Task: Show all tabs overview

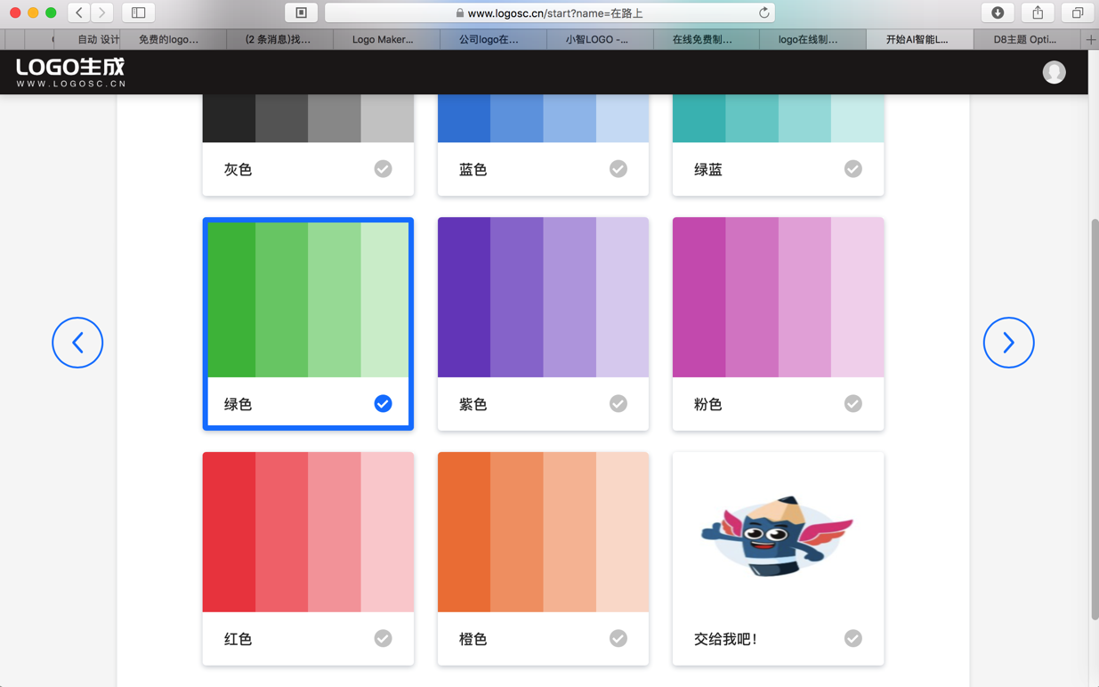Action: (1078, 12)
